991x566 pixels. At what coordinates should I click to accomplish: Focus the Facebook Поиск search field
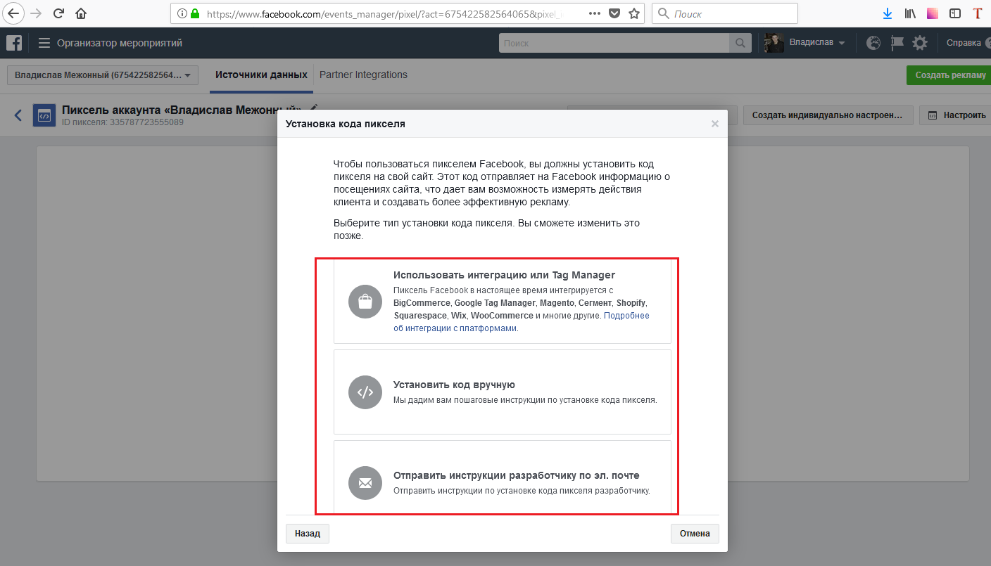(614, 43)
